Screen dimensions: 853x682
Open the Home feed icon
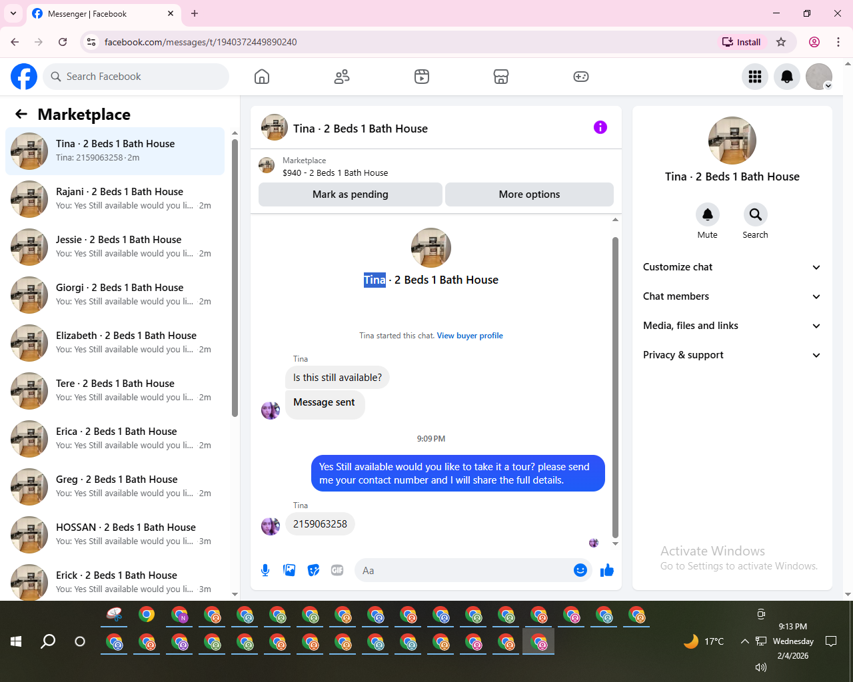[262, 77]
